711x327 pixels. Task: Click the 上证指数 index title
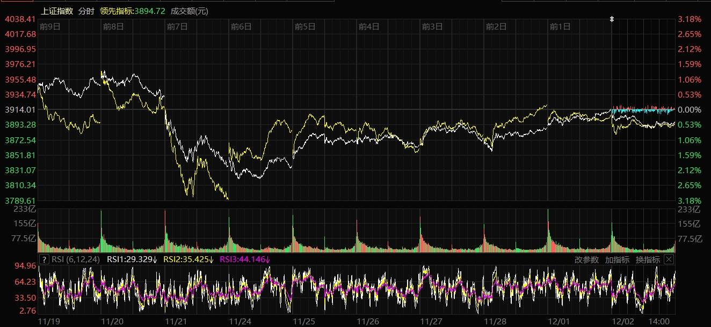[x=56, y=11]
